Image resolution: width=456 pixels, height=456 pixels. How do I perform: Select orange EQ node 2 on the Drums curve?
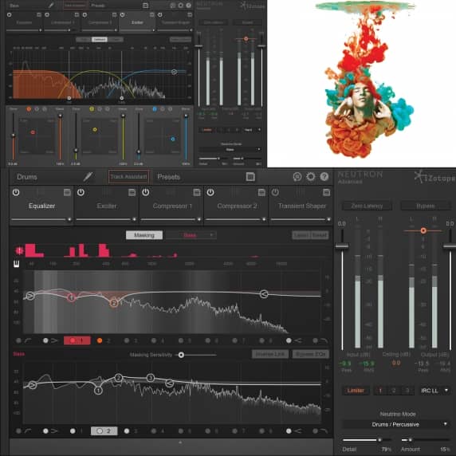pyautogui.click(x=114, y=303)
